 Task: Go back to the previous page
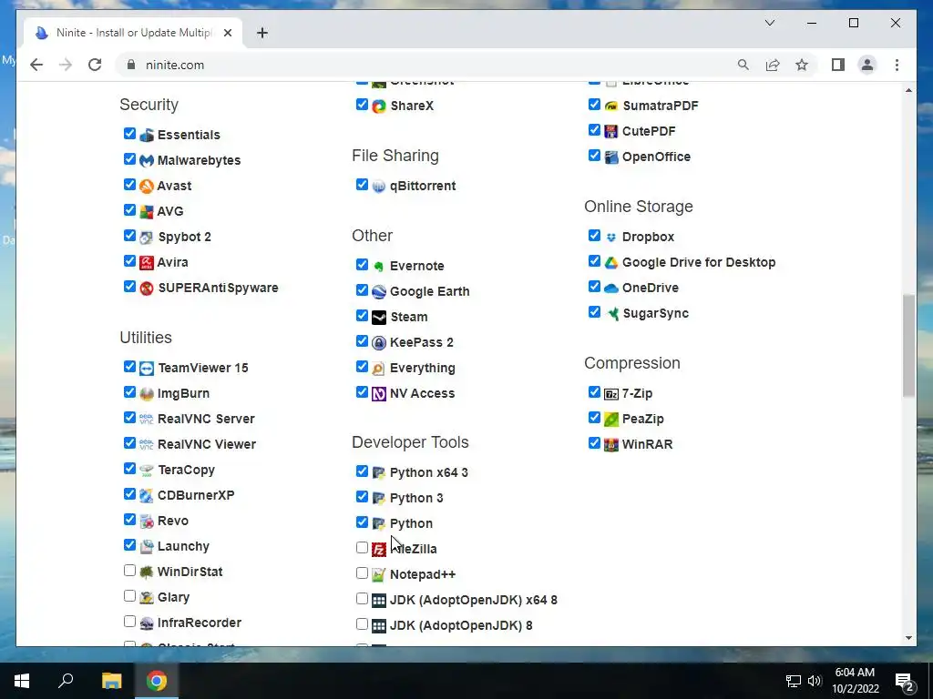coord(36,65)
